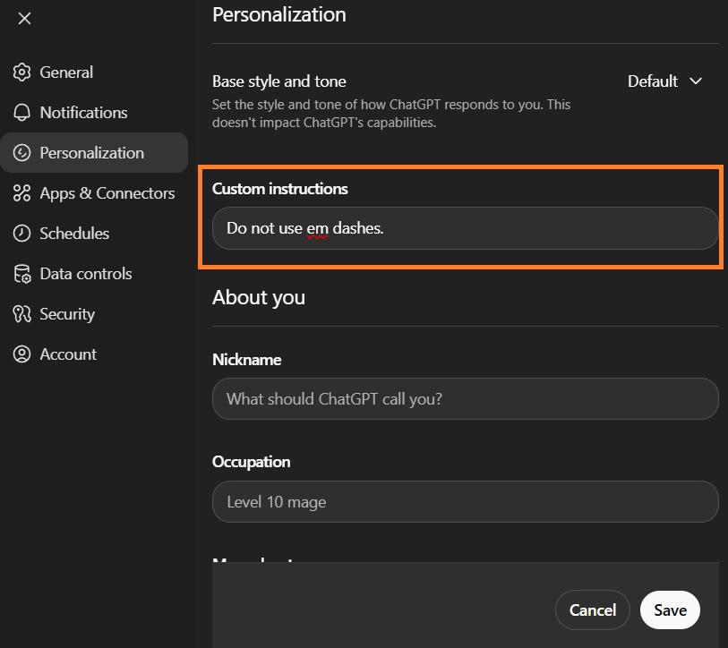Open Apps & Connectors settings
Screen dimensions: 728x648
94,193
